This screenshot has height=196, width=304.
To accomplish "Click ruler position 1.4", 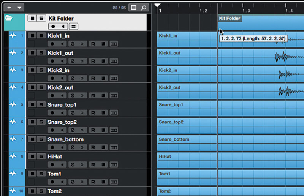I will tap(289, 11).
